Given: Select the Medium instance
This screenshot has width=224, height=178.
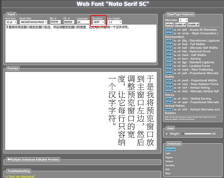Looking at the screenshot, I should click(x=169, y=161).
